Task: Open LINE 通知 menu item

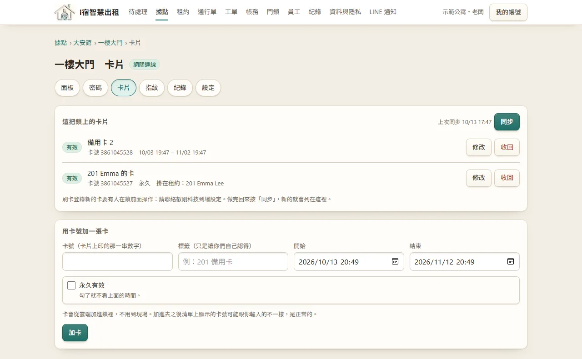Action: pos(383,12)
